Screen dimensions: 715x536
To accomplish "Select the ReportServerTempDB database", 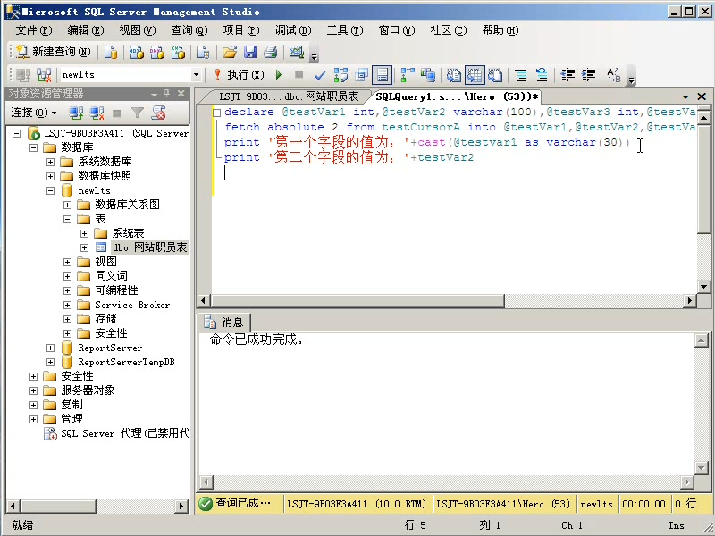I will click(126, 362).
